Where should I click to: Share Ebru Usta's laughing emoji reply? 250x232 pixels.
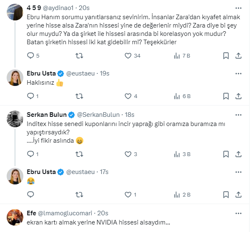[x=239, y=194]
